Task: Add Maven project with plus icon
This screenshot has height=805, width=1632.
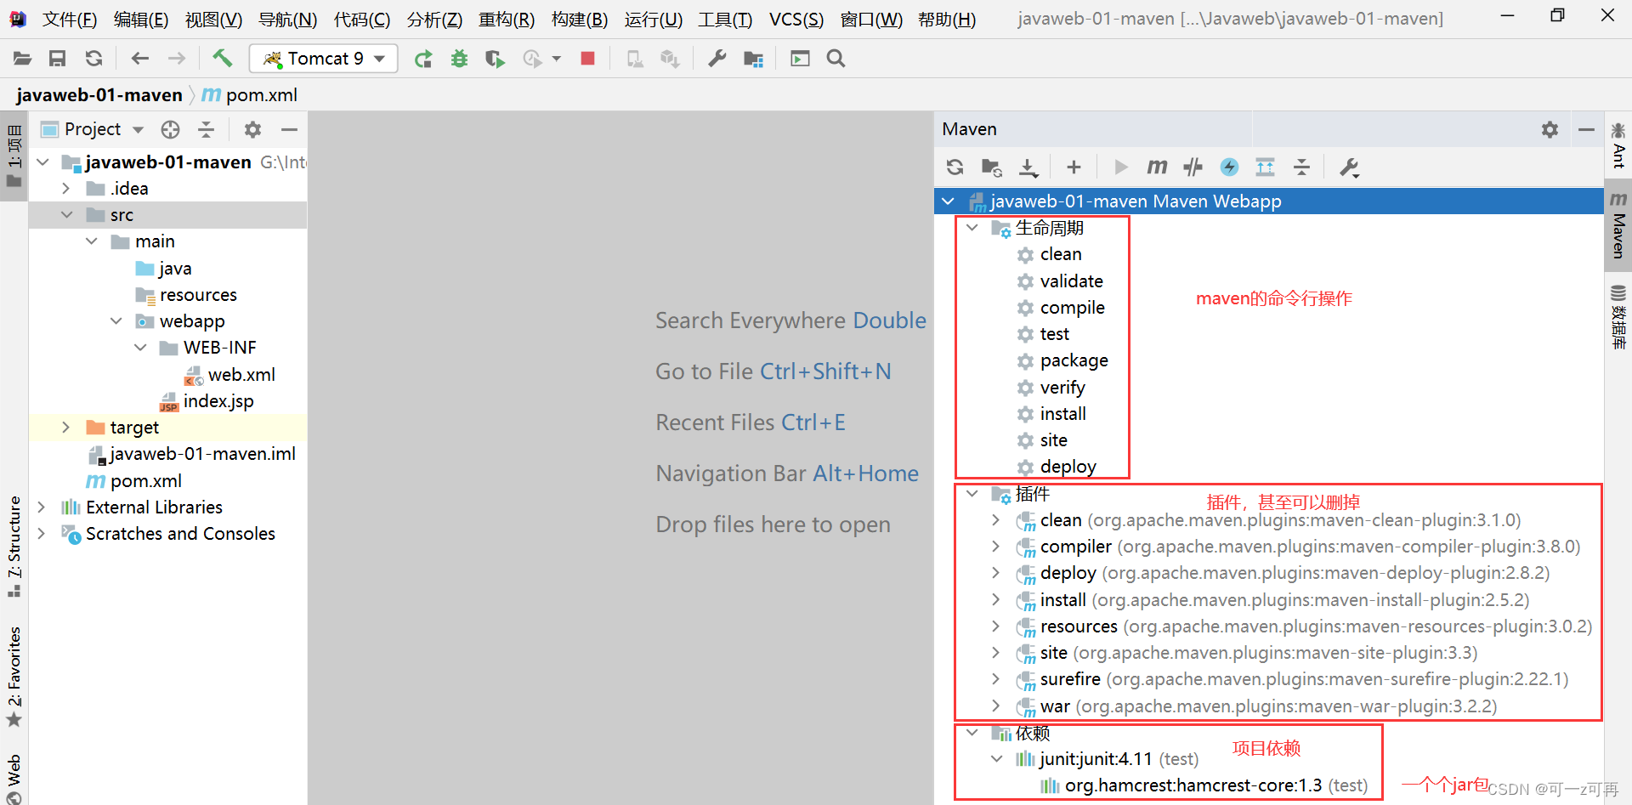Action: [x=1074, y=167]
